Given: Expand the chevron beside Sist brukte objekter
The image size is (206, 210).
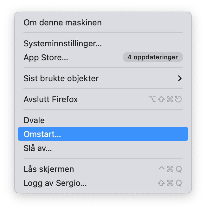Looking at the screenshot, I should (180, 78).
